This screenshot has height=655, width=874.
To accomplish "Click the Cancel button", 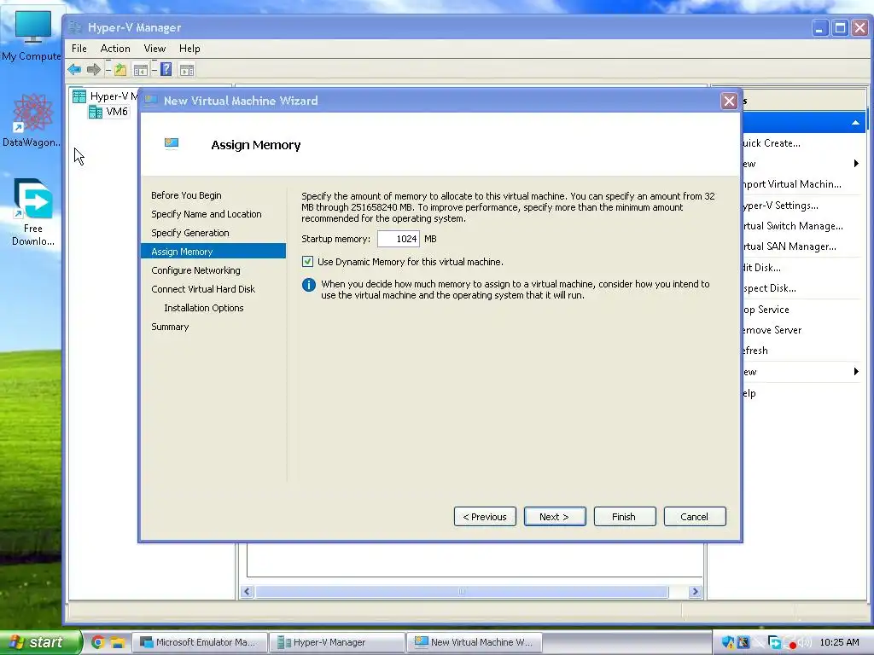I will coord(695,516).
